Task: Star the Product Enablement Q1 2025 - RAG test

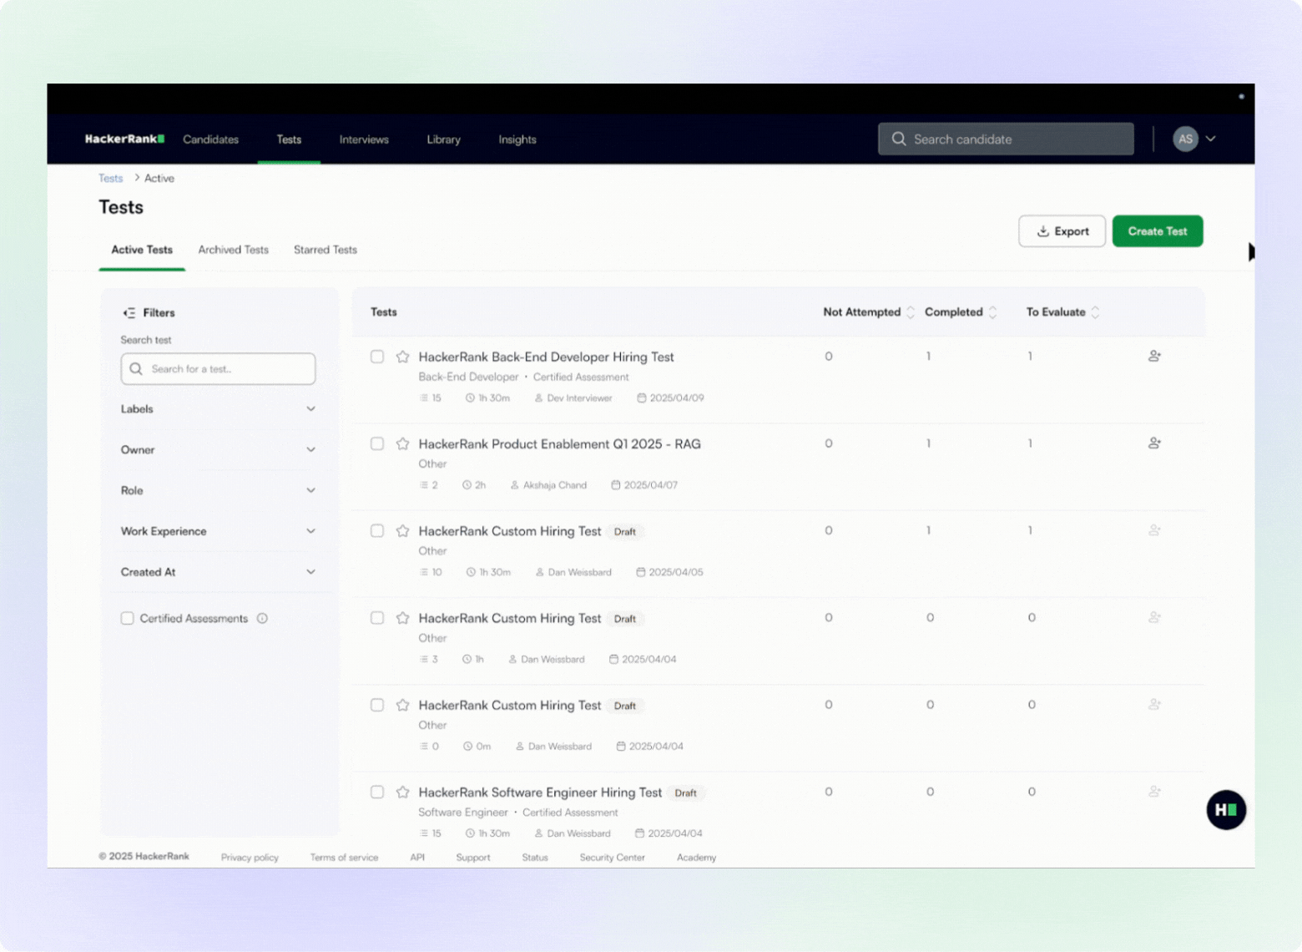Action: (x=403, y=443)
